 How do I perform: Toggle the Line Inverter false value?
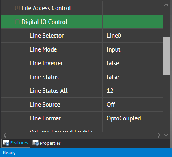coord(133,63)
